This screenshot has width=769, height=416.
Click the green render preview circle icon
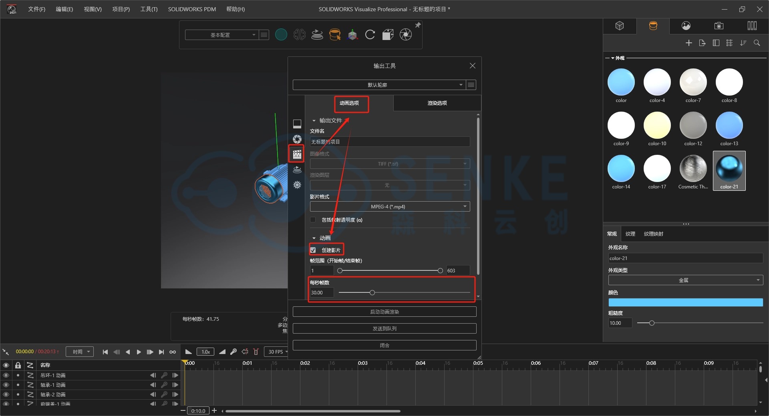pos(281,35)
